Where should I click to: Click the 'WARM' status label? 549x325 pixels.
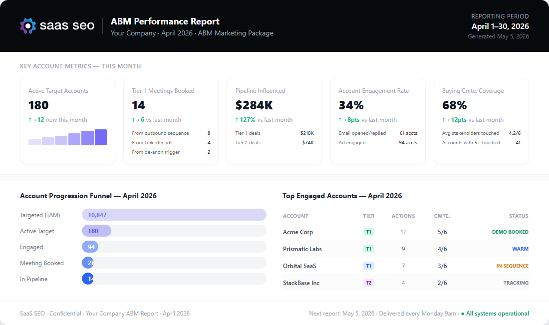click(520, 249)
